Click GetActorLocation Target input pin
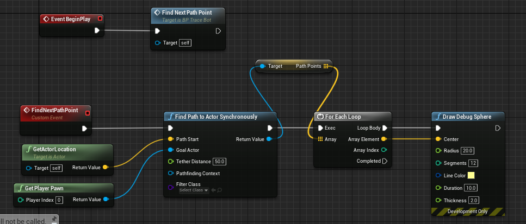 (x=28, y=168)
